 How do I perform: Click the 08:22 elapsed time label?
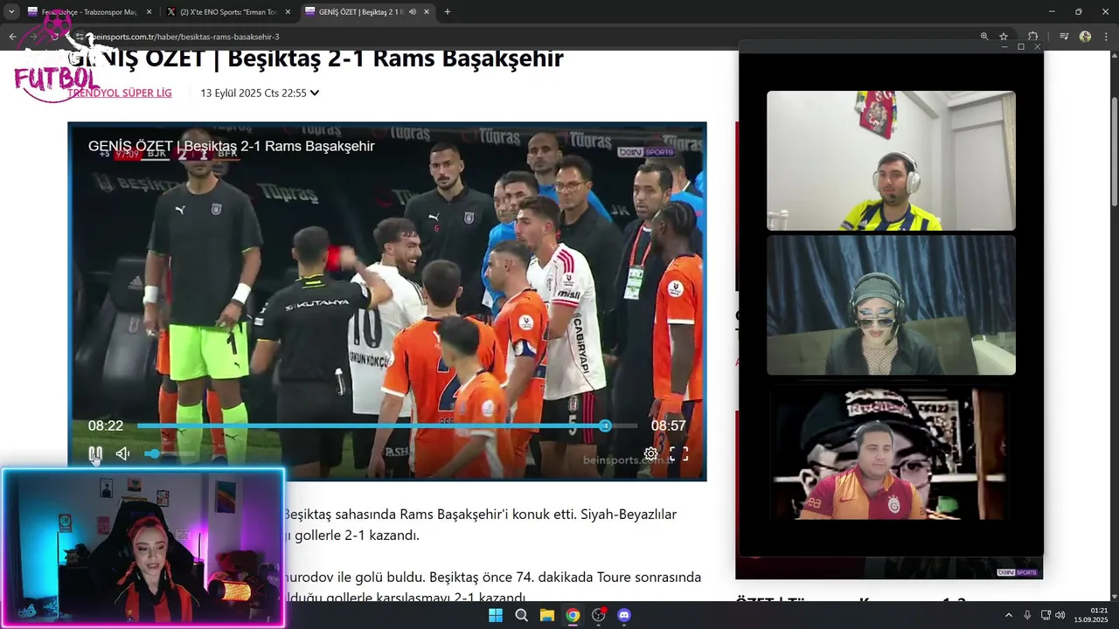pyautogui.click(x=106, y=425)
